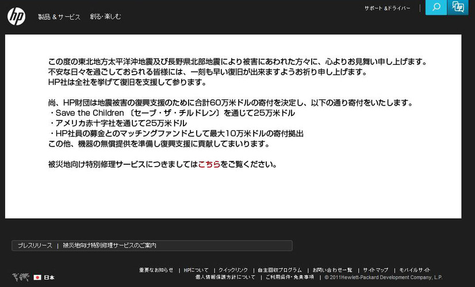Open the 製品 & サービス menu
This screenshot has height=287, width=475.
point(59,17)
